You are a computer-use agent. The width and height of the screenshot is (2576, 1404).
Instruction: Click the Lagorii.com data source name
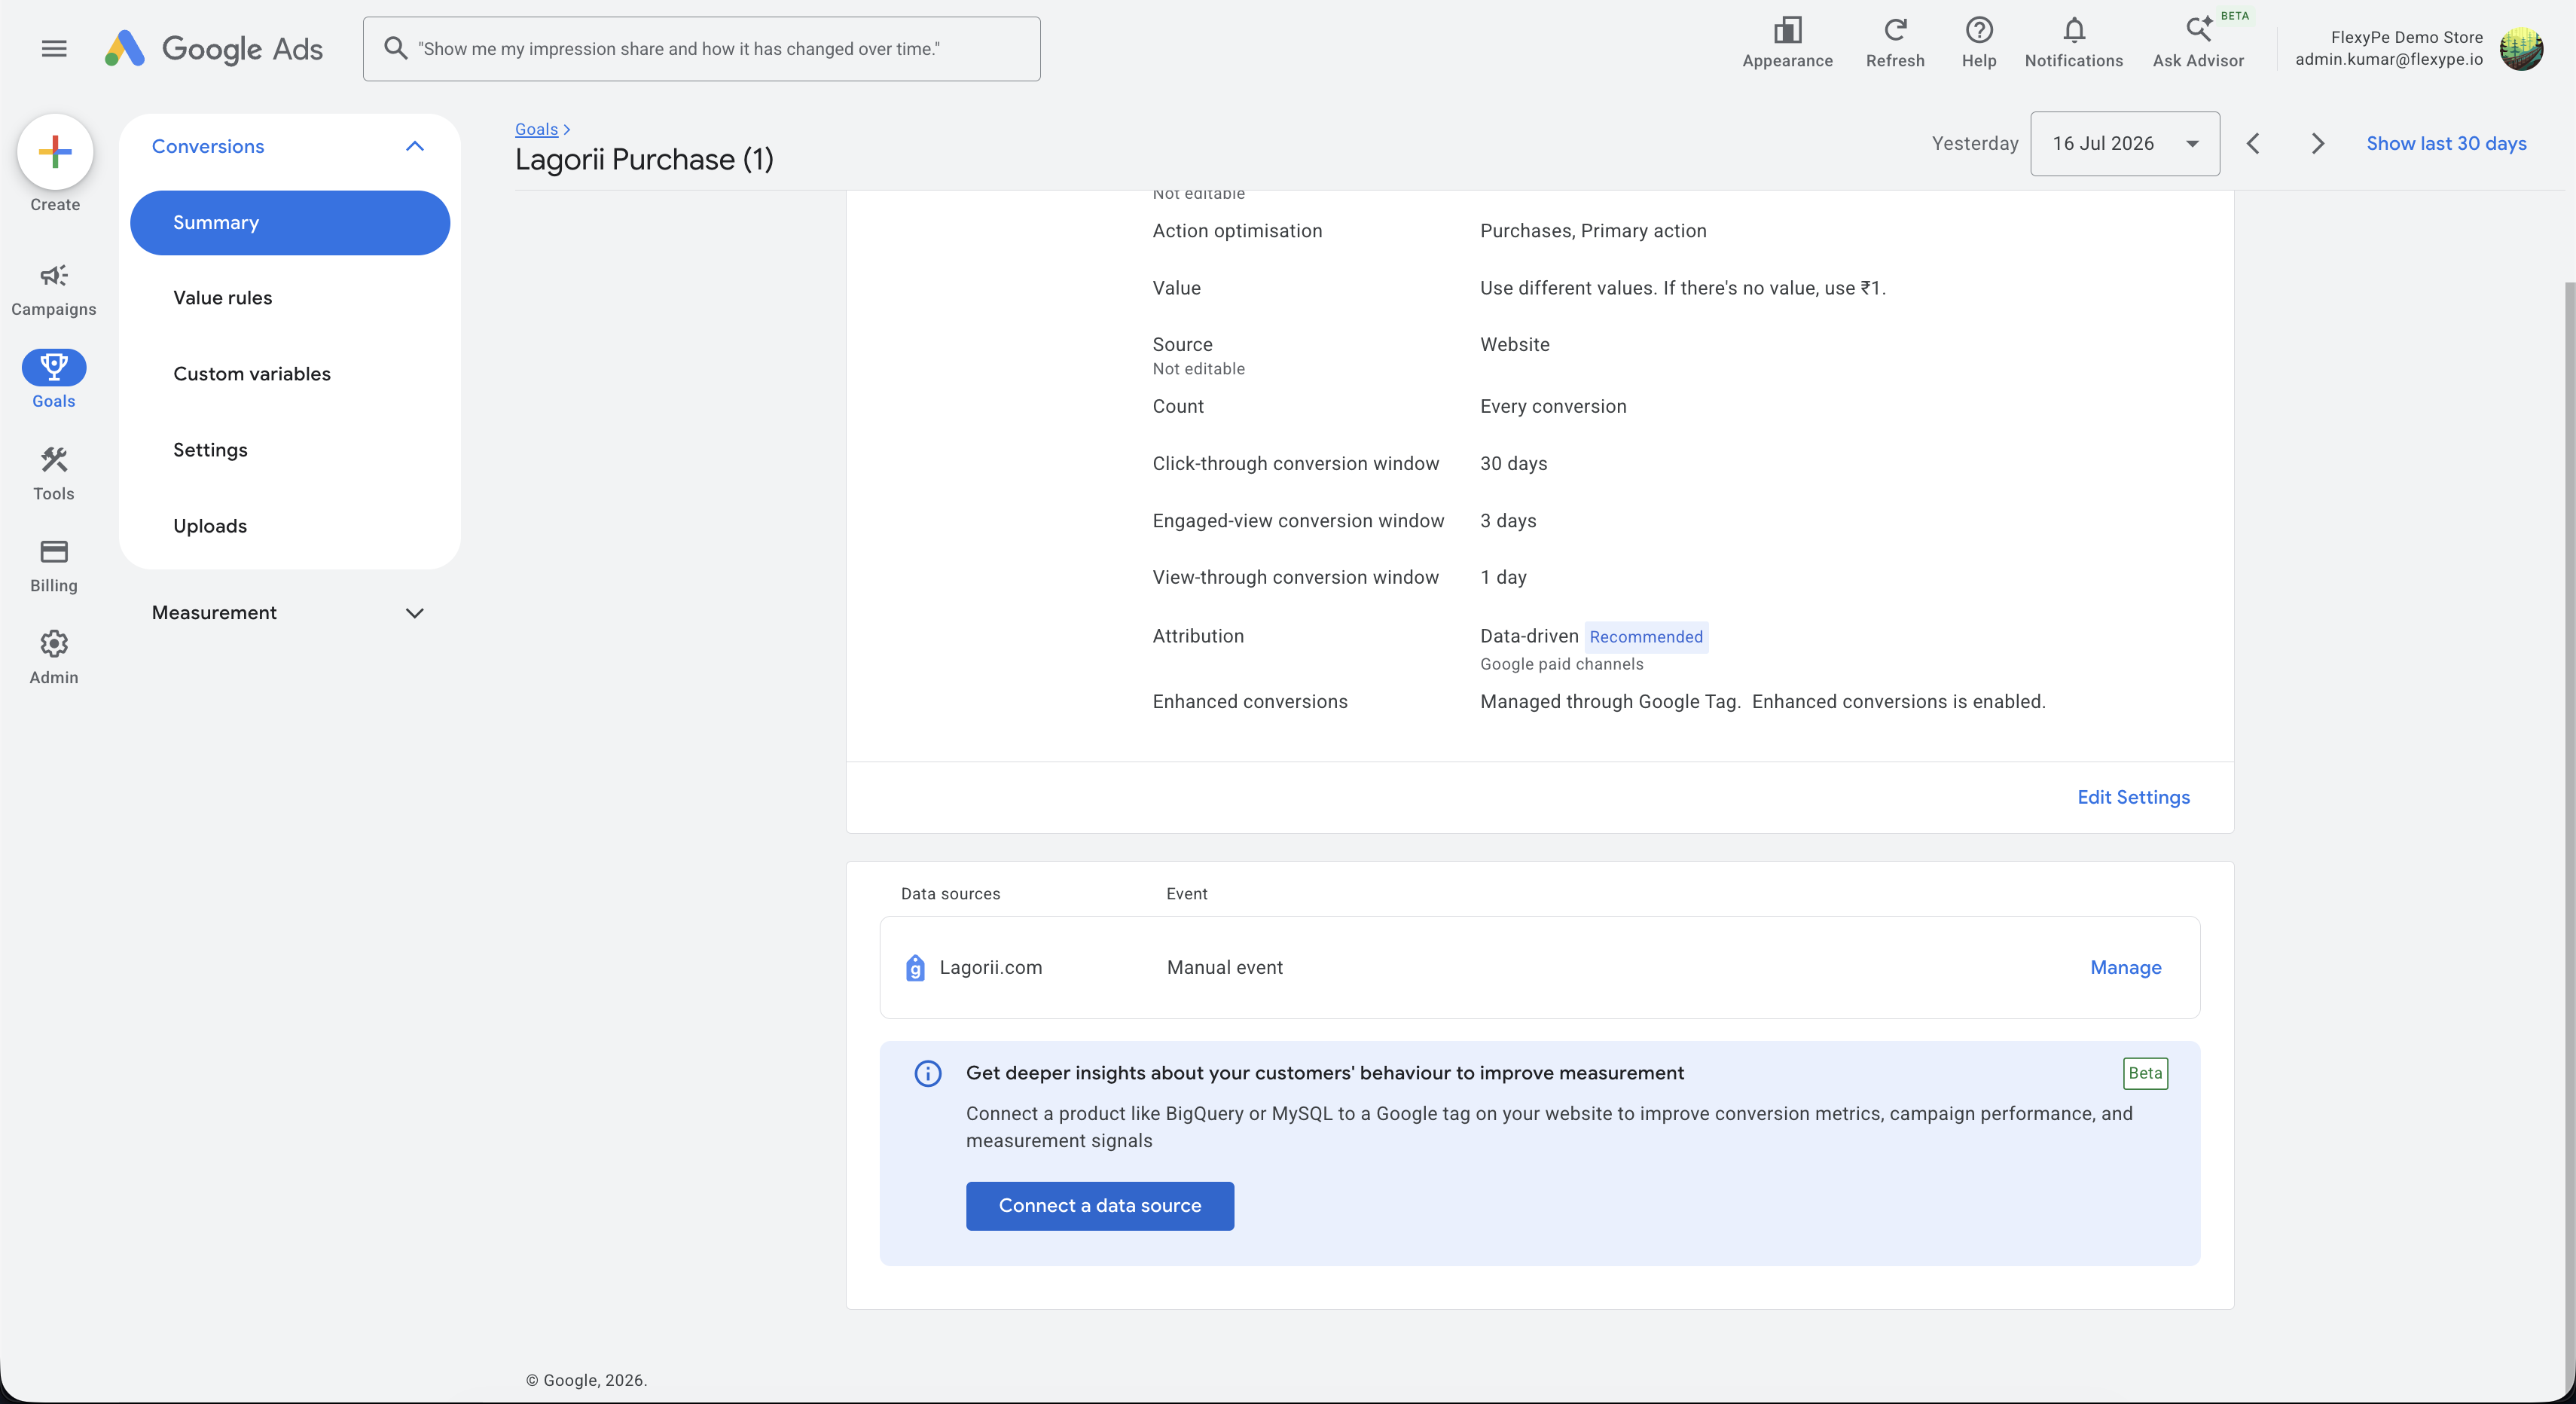pyautogui.click(x=990, y=967)
